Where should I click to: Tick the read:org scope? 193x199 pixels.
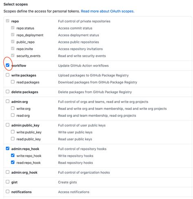(13, 115)
